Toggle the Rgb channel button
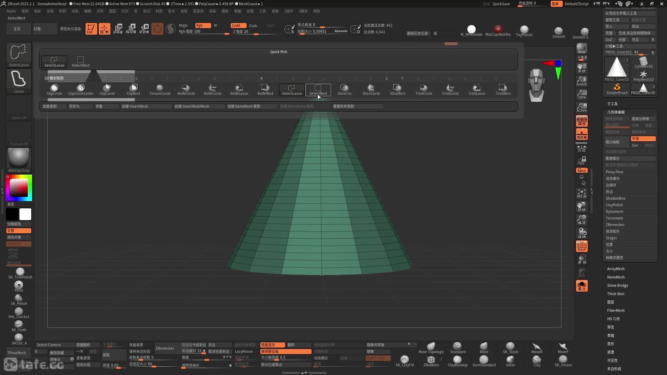 [203, 25]
